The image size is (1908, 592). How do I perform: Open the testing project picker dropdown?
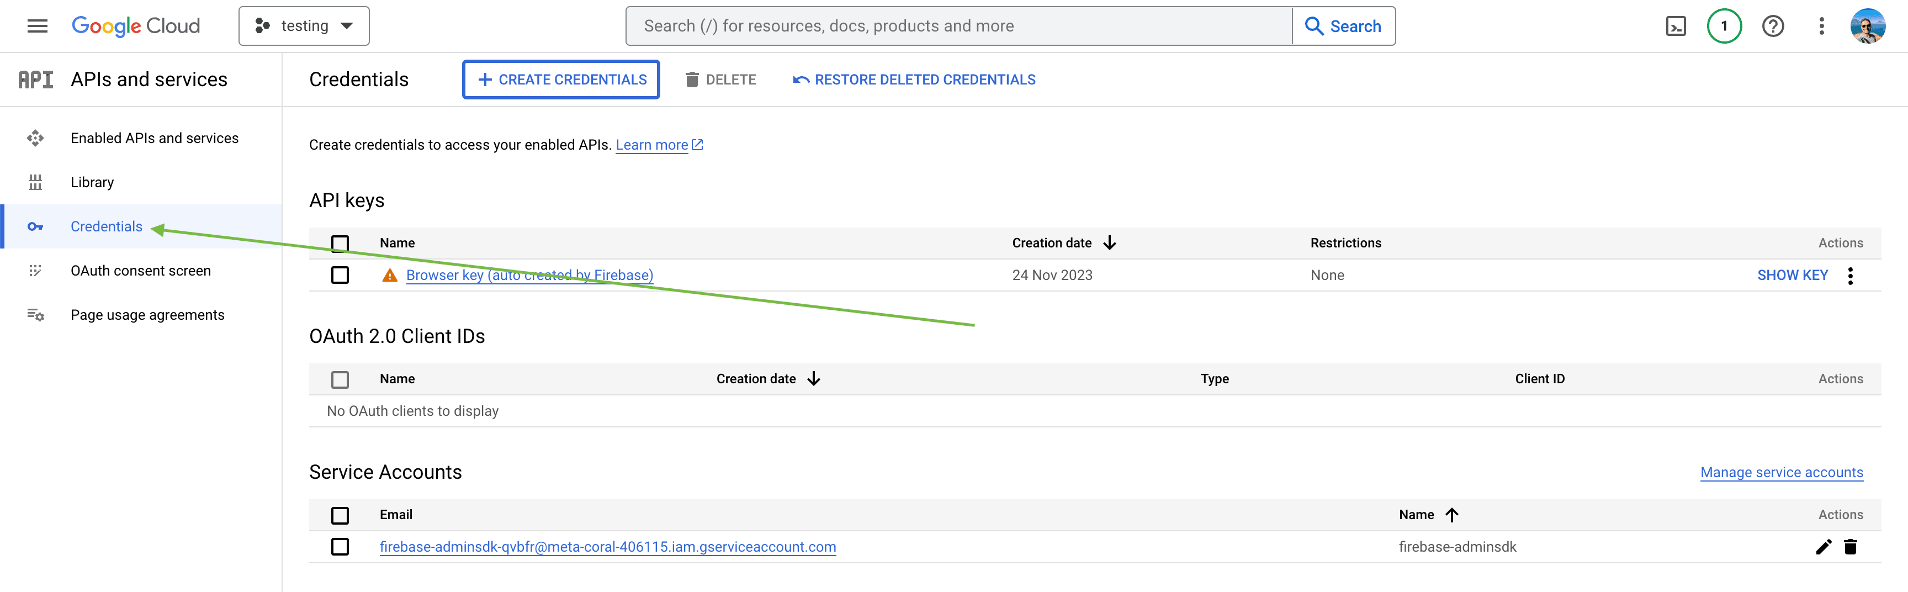pos(304,25)
